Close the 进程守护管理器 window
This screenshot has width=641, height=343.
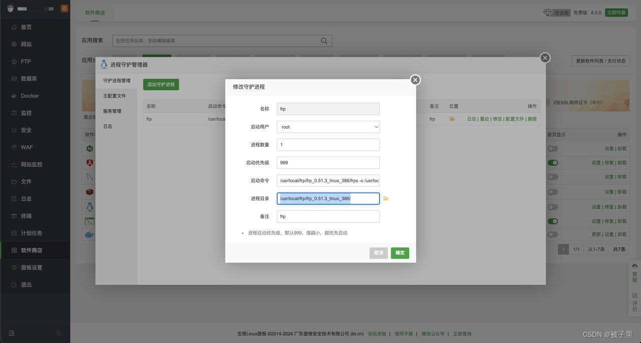coord(545,58)
